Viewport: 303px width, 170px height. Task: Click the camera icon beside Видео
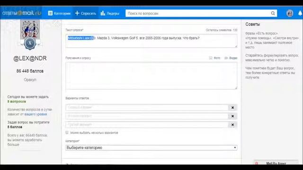(x=226, y=58)
